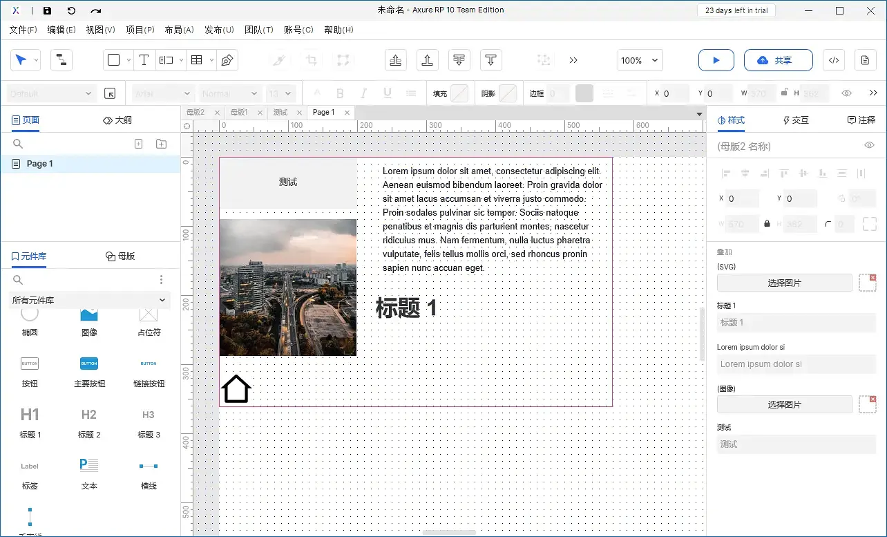Click the 阴影 shadow swatch
Image resolution: width=887 pixels, height=537 pixels.
pyautogui.click(x=508, y=93)
